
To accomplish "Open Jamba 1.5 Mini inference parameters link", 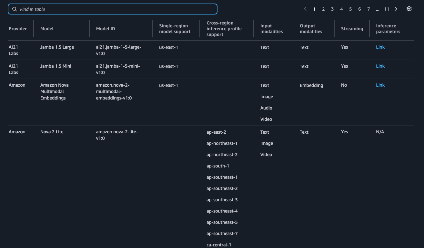I will pos(380,66).
